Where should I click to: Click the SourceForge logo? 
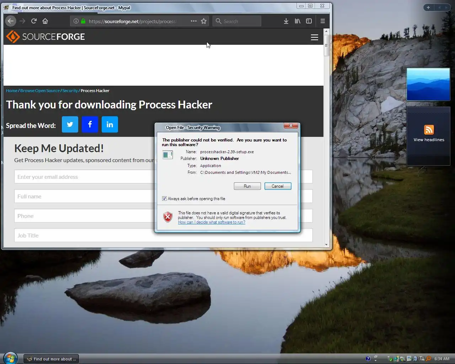point(45,37)
